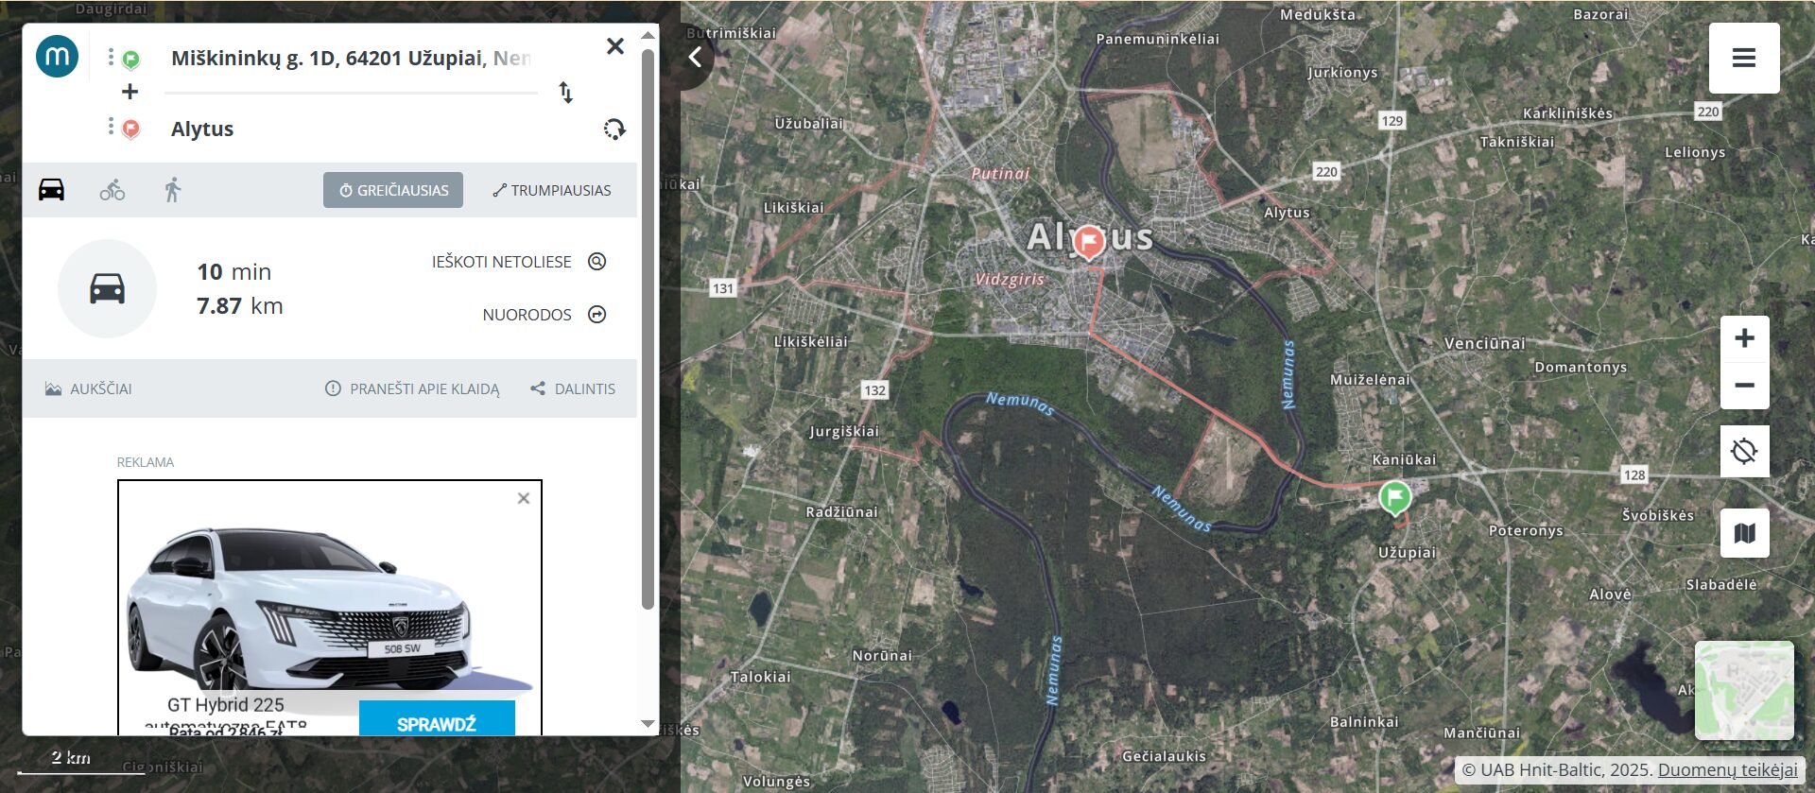The height and width of the screenshot is (793, 1815).
Task: Click the SPRAWDŹ ad button
Action: (x=437, y=723)
